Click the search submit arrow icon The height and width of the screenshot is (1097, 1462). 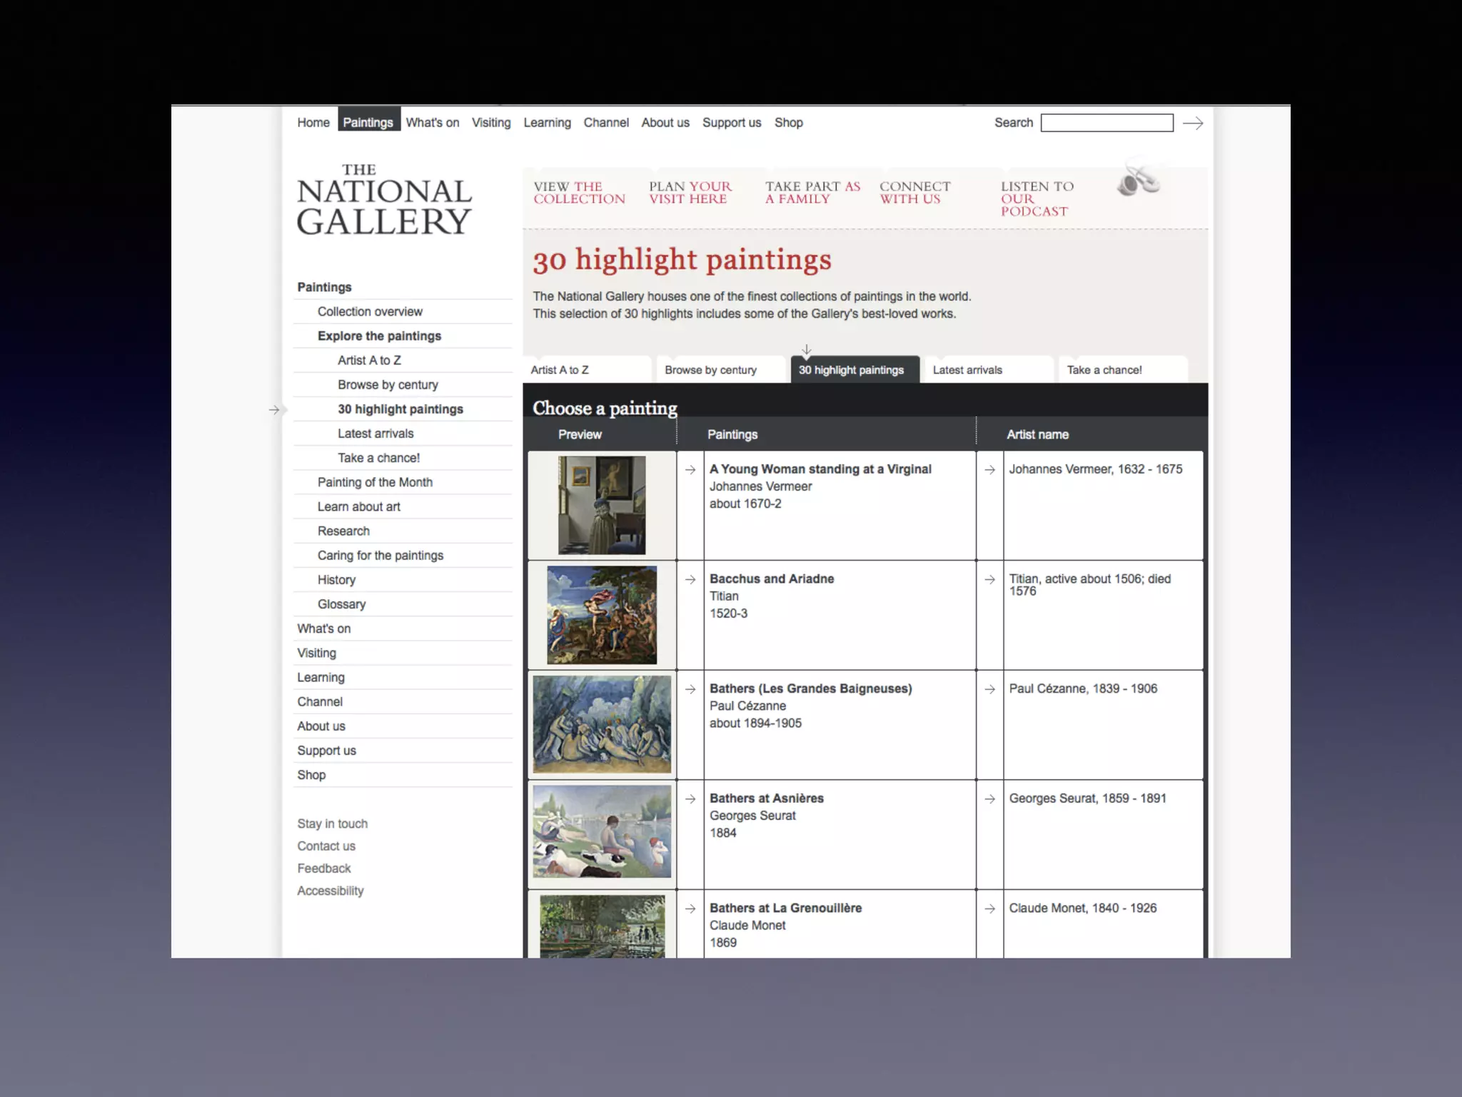[1192, 124]
